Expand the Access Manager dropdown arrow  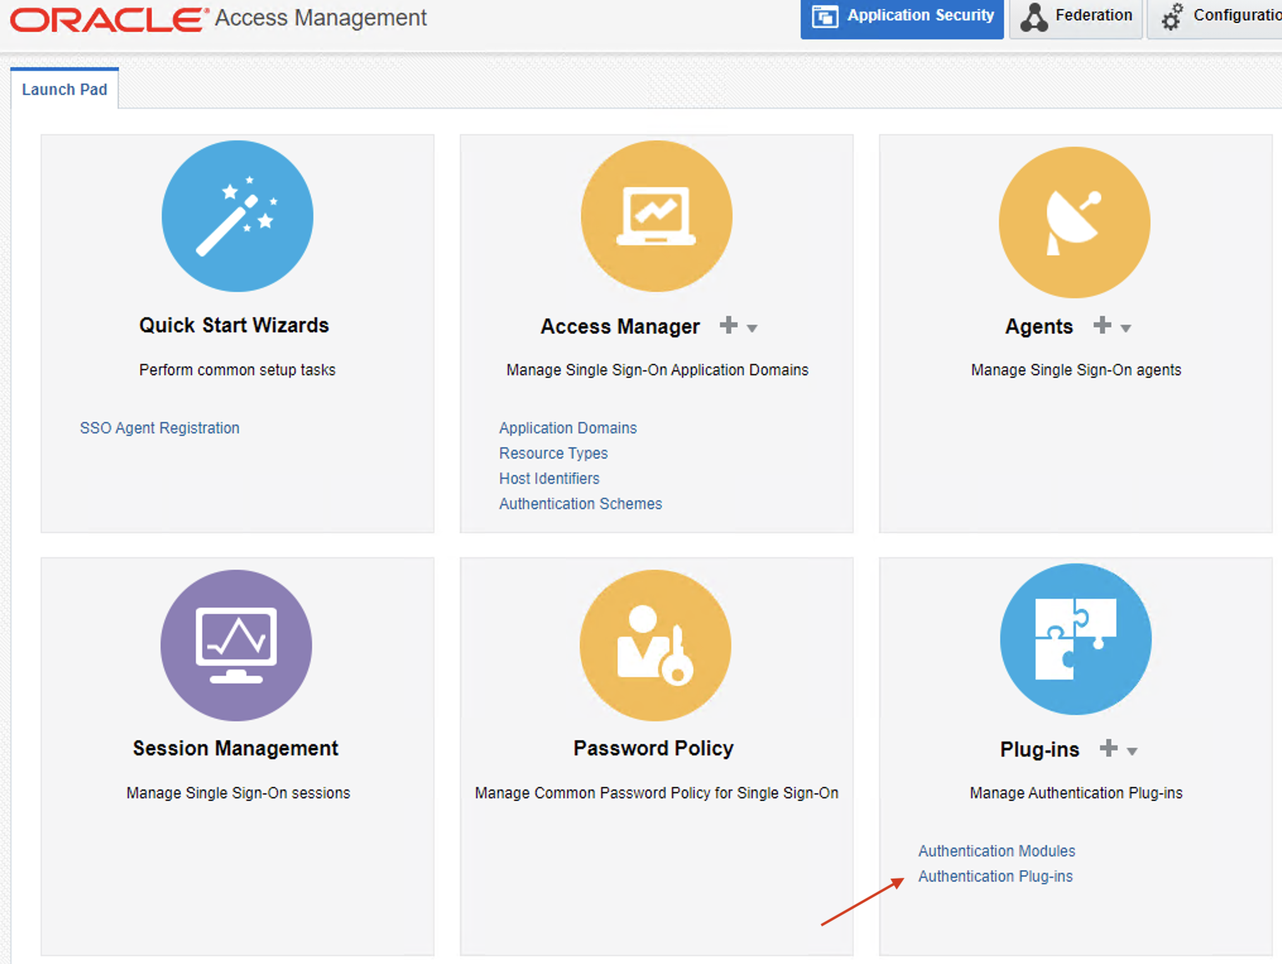(x=752, y=328)
